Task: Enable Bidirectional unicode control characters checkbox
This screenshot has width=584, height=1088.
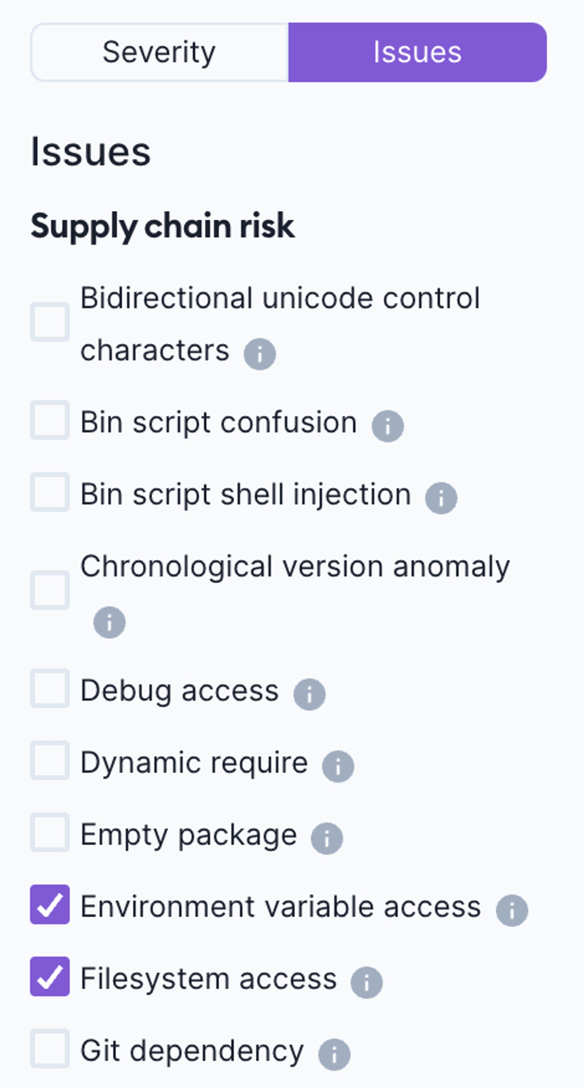Action: click(x=50, y=322)
